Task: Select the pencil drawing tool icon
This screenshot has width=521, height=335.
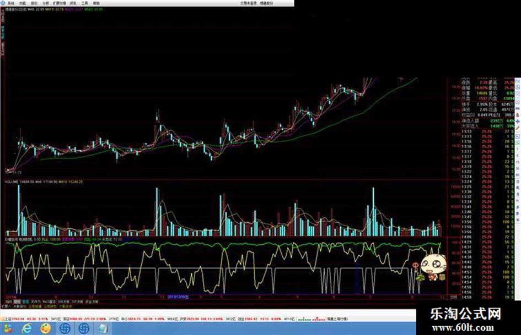Action: [x=517, y=128]
